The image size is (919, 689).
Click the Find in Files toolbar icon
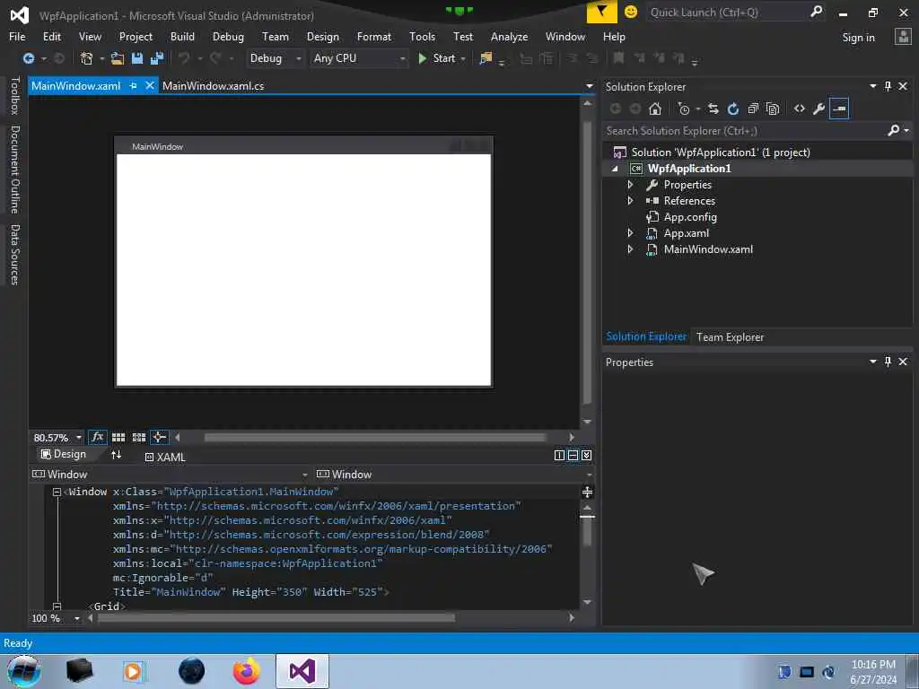pyautogui.click(x=486, y=58)
